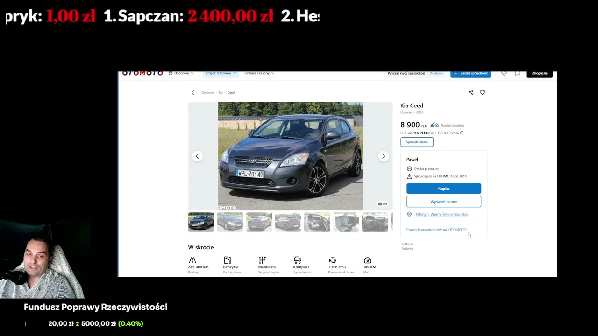
Task: Click the Zaloguj się button
Action: (539, 73)
